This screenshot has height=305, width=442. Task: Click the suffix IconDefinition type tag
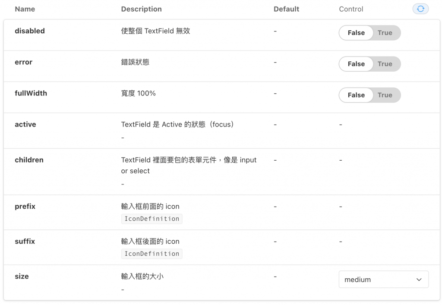point(152,254)
